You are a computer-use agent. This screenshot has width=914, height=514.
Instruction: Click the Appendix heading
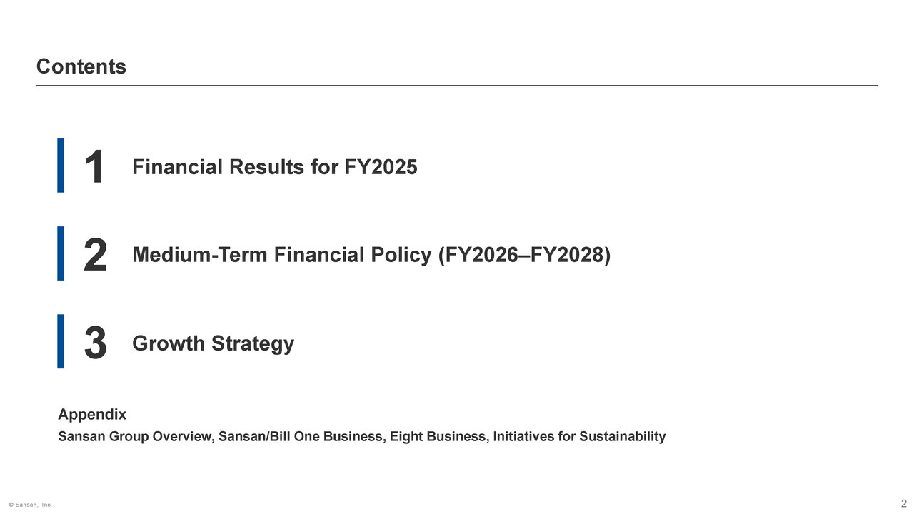point(92,414)
